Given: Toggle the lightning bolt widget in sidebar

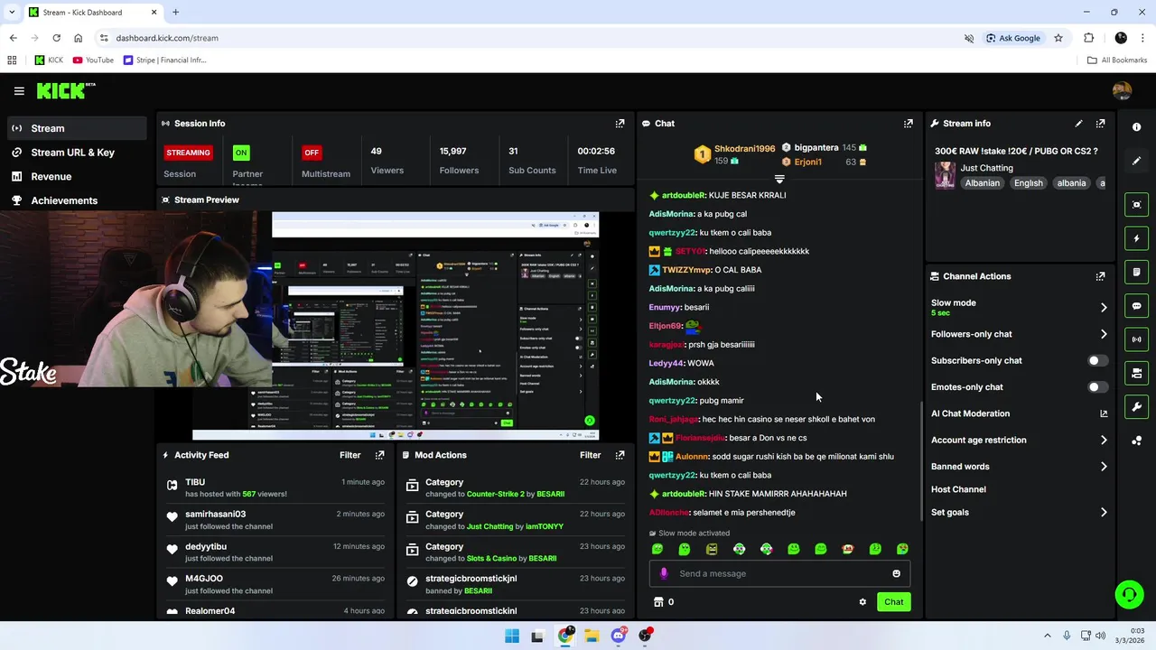Looking at the screenshot, I should point(1137,238).
